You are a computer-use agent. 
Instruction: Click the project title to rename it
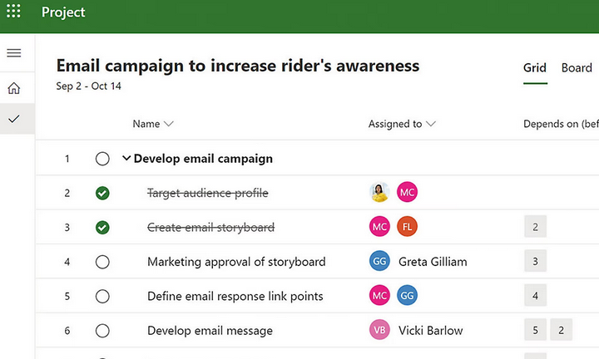click(x=237, y=66)
